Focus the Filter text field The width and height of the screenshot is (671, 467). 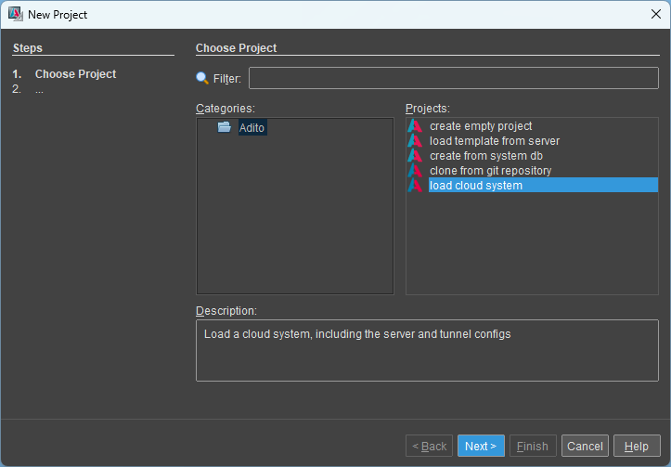pyautogui.click(x=453, y=78)
